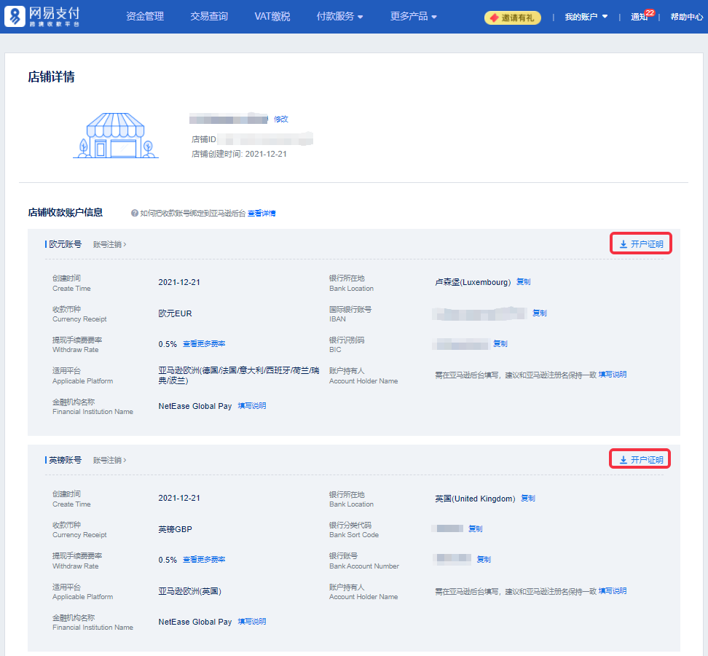Image resolution: width=708 pixels, height=656 pixels.
Task: Copy the GBP bank sort code
Action: (475, 528)
